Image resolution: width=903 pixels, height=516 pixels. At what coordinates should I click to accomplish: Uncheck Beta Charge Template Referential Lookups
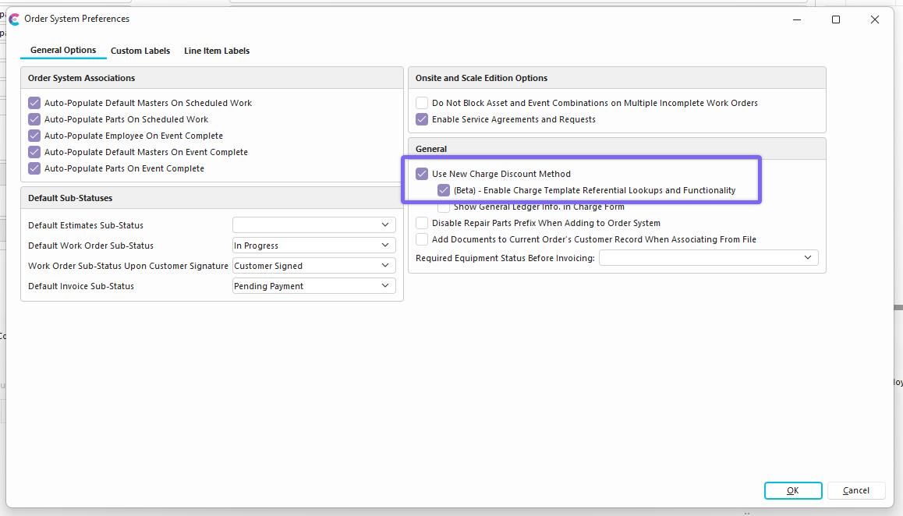pos(444,190)
